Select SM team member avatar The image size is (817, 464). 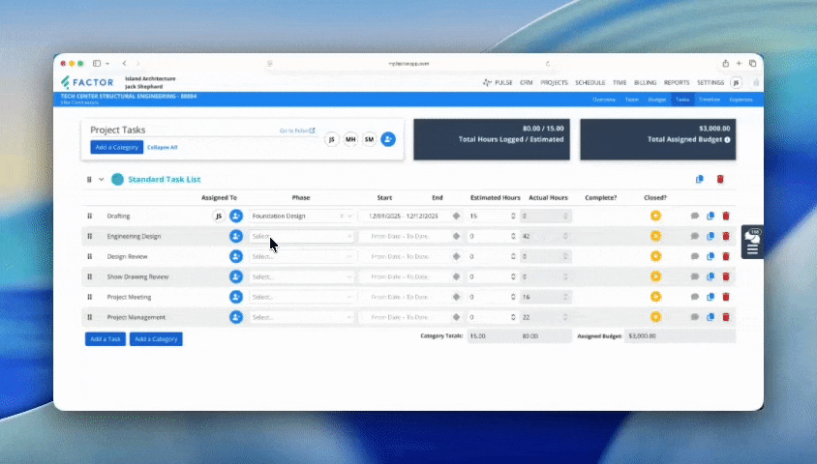(x=369, y=139)
